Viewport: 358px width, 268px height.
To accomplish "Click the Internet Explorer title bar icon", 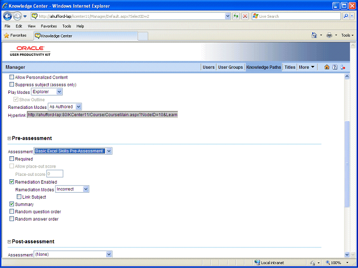I will pyautogui.click(x=4, y=6).
